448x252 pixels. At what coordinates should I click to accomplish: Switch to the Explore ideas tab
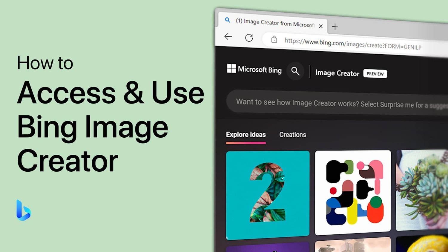(246, 135)
